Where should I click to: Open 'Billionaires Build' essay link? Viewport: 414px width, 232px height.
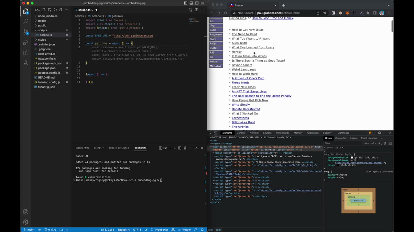click(243, 122)
